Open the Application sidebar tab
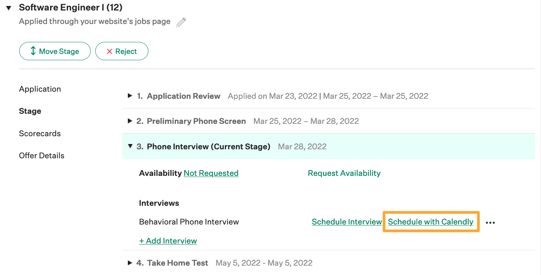This screenshot has height=275, width=541. (40, 89)
